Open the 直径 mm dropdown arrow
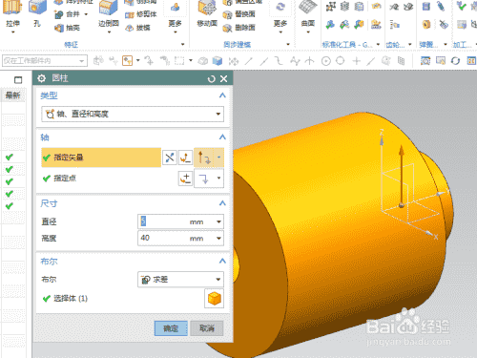 coord(218,221)
